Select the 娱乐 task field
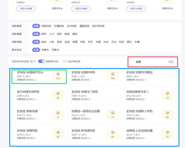Image resolution: width=185 pixels, height=148 pixels. click(129, 42)
